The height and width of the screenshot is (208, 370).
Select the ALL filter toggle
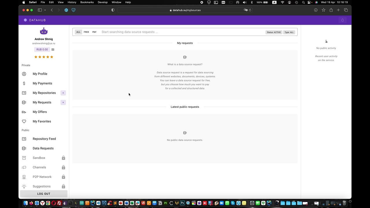(78, 32)
